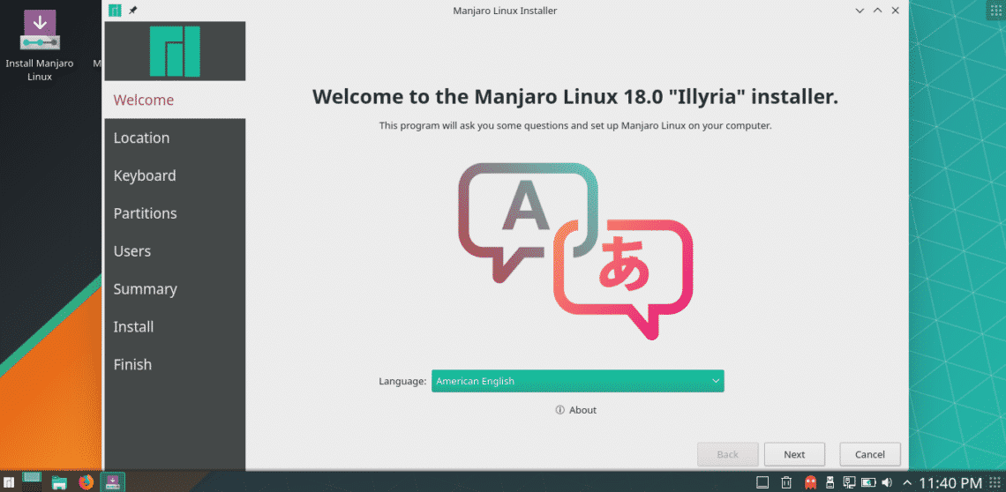Image resolution: width=1006 pixels, height=492 pixels.
Task: Click the Cancel button
Action: click(870, 454)
